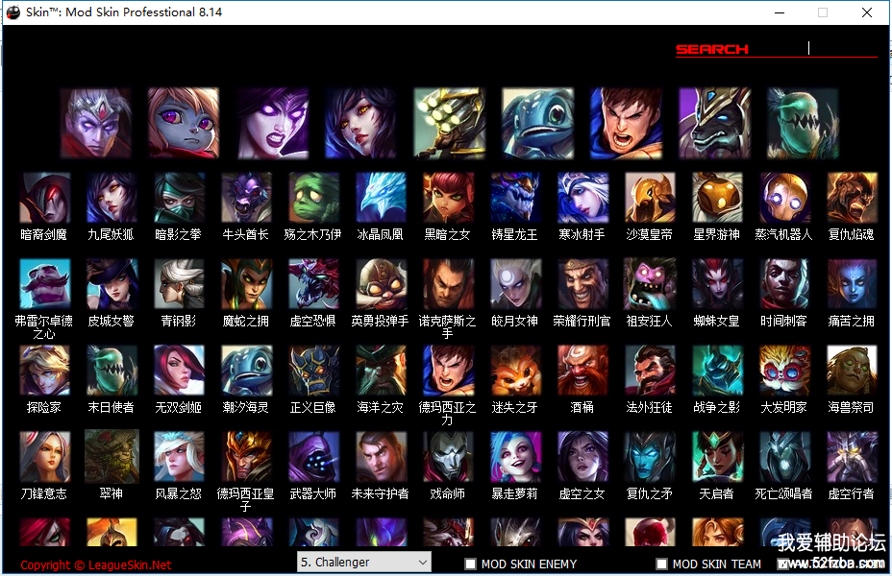Choose the 魔蛇之拥 champion portrait
The height and width of the screenshot is (576, 892).
(x=246, y=284)
